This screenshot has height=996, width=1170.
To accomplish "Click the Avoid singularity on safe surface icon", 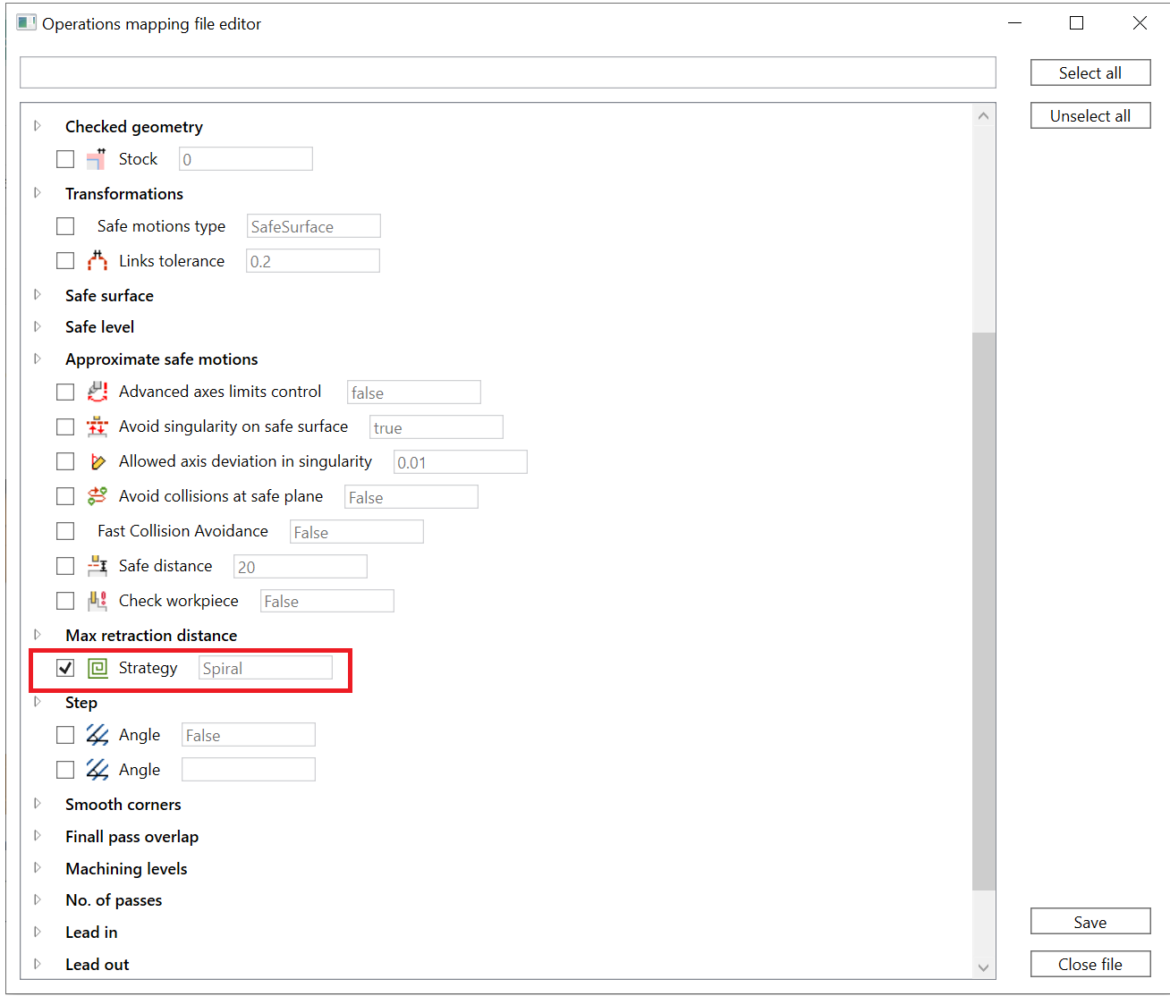I will (x=97, y=426).
